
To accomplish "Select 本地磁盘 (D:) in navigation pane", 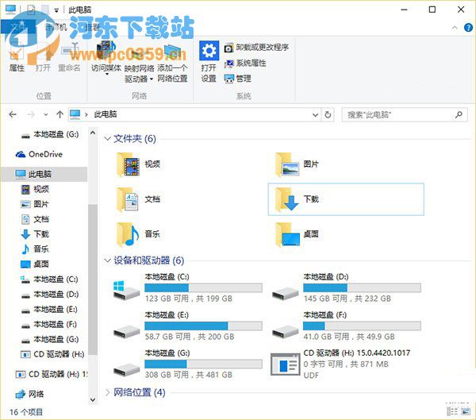I will (49, 295).
